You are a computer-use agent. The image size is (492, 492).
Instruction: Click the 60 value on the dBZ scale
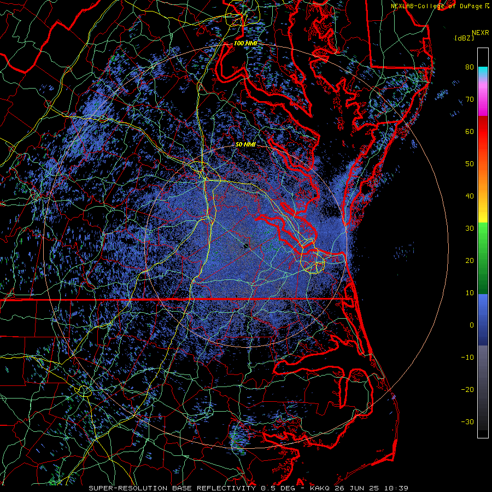[470, 132]
